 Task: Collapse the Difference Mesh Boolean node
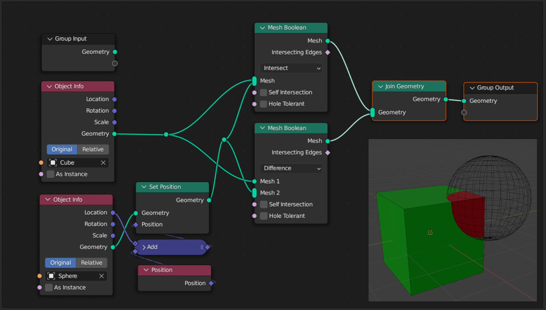tap(263, 128)
